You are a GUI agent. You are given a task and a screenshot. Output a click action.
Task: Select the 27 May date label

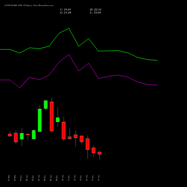pyautogui.click(x=9, y=178)
